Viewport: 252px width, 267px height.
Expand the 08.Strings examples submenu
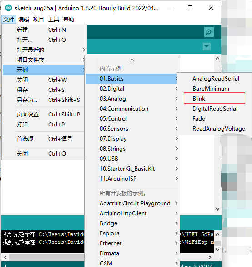[132, 149]
